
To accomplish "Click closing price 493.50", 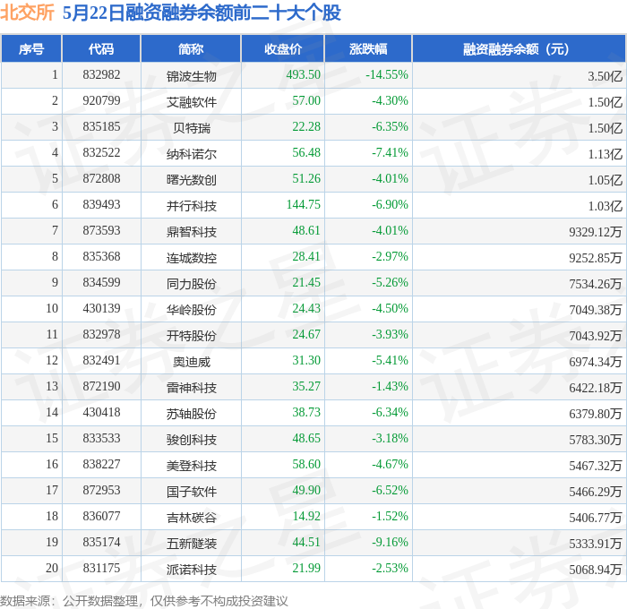I will (x=303, y=74).
